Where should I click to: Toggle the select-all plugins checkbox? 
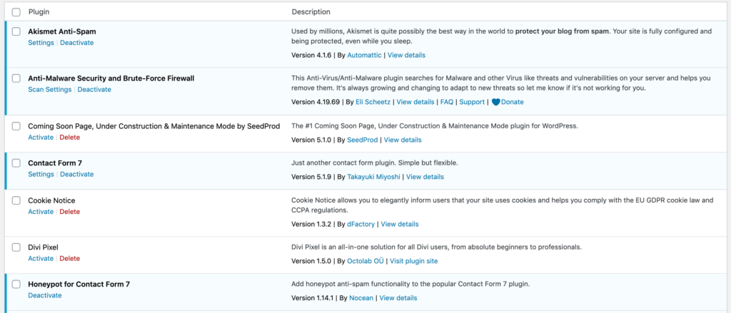[16, 12]
